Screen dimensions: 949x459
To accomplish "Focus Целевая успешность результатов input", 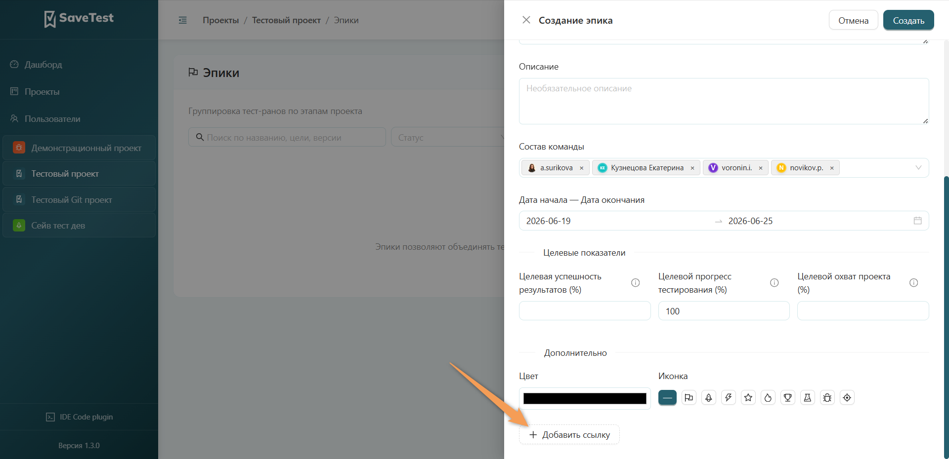I will [x=585, y=311].
